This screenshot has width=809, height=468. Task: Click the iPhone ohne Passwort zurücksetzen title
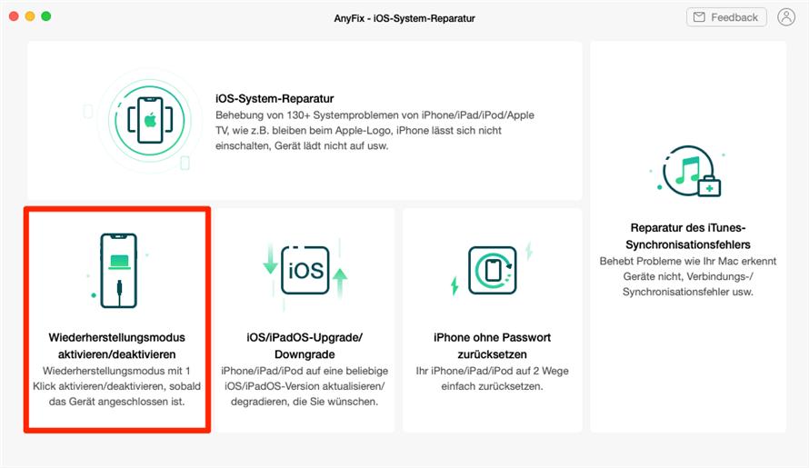(x=492, y=345)
